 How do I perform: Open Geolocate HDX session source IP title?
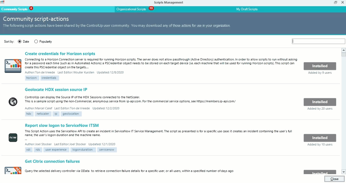(x=56, y=90)
